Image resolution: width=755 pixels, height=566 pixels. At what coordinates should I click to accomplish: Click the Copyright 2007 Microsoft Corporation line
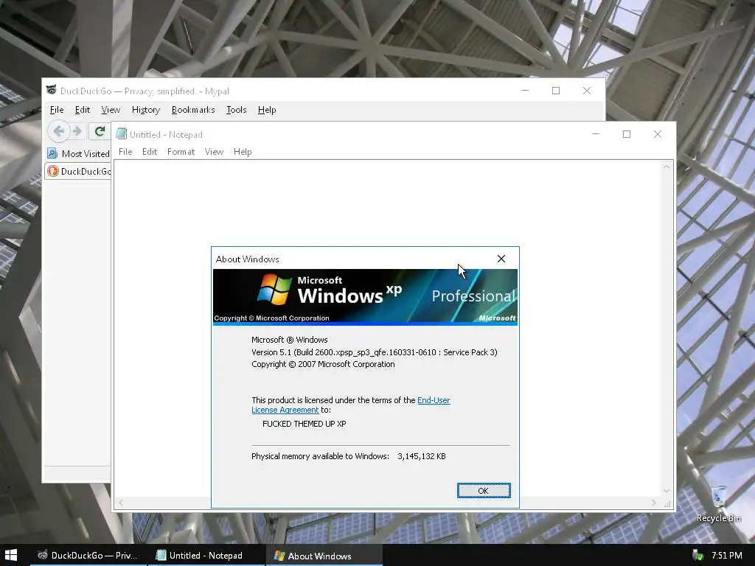pos(323,364)
